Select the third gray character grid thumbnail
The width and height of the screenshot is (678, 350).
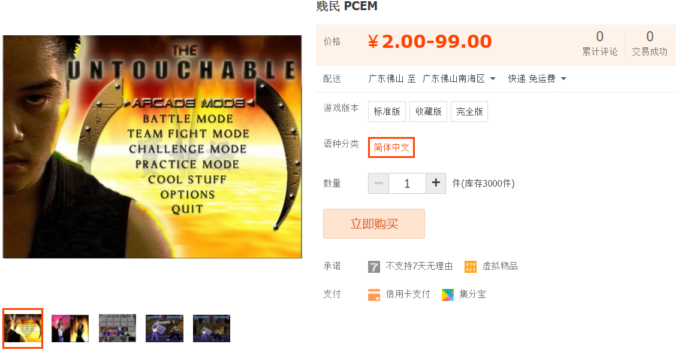pyautogui.click(x=117, y=328)
